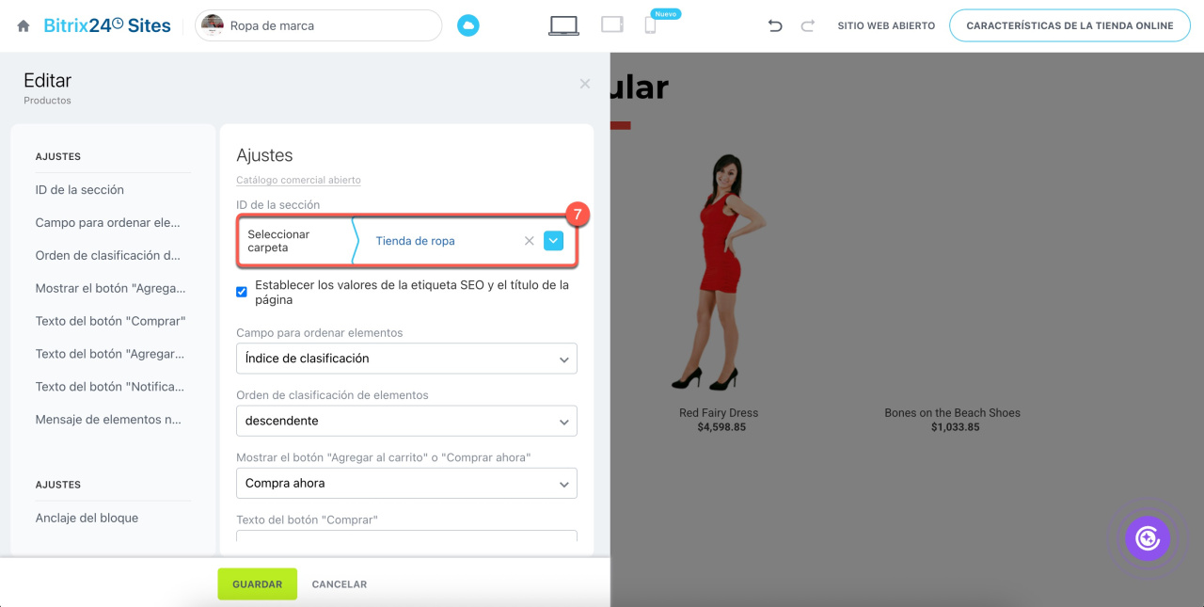Select Anclaje del bloque menu item
The width and height of the screenshot is (1204, 607).
[x=87, y=518]
